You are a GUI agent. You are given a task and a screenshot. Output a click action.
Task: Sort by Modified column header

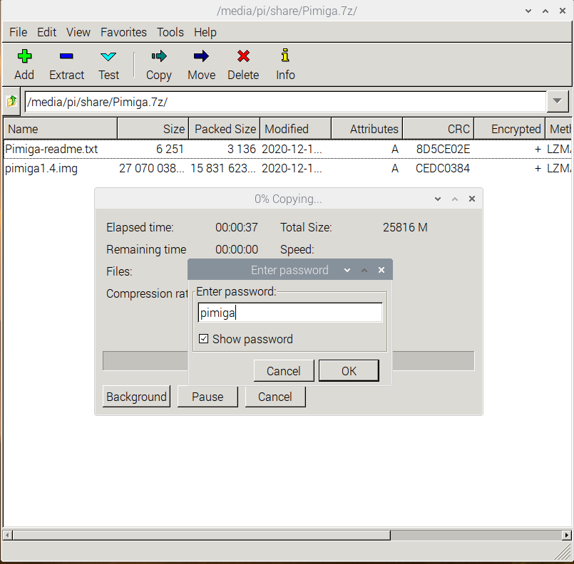click(x=296, y=129)
